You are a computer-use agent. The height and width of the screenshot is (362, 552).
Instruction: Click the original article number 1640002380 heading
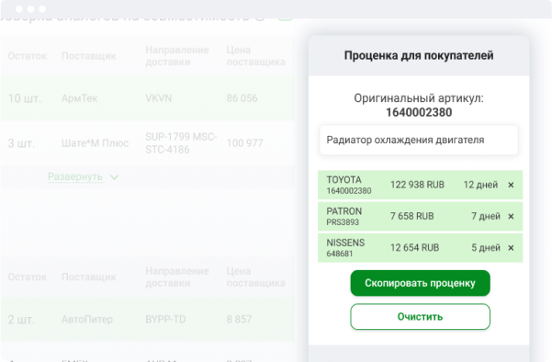pyautogui.click(x=419, y=112)
